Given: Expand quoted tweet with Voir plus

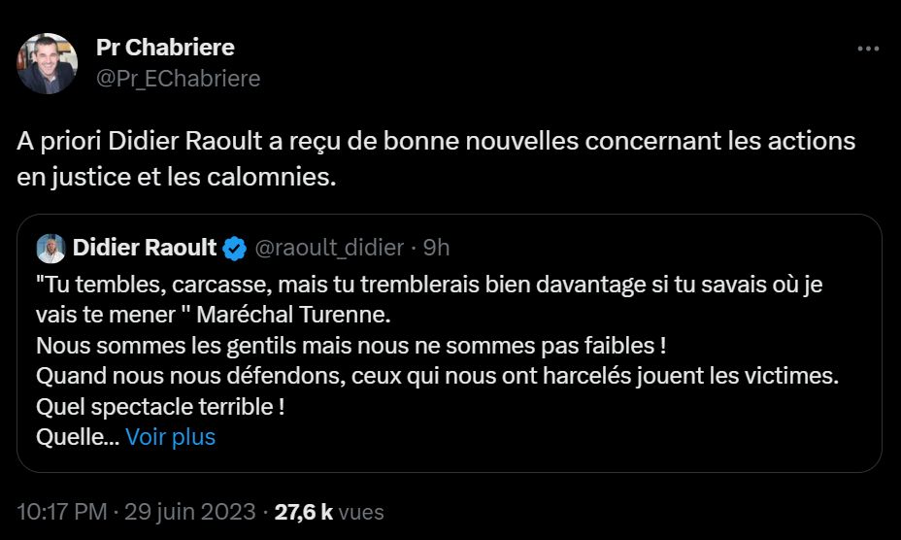Looking at the screenshot, I should (x=171, y=437).
